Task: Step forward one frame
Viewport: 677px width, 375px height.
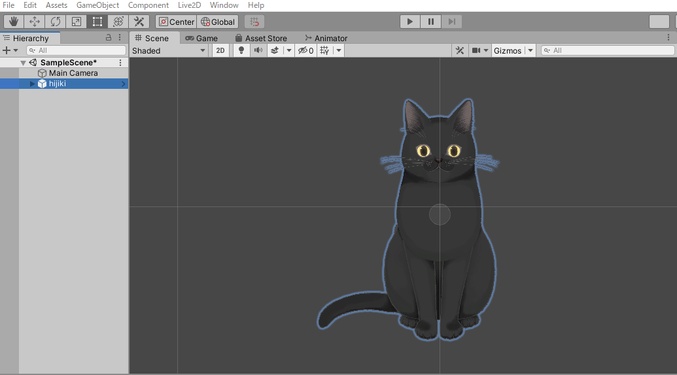Action: pyautogui.click(x=451, y=22)
